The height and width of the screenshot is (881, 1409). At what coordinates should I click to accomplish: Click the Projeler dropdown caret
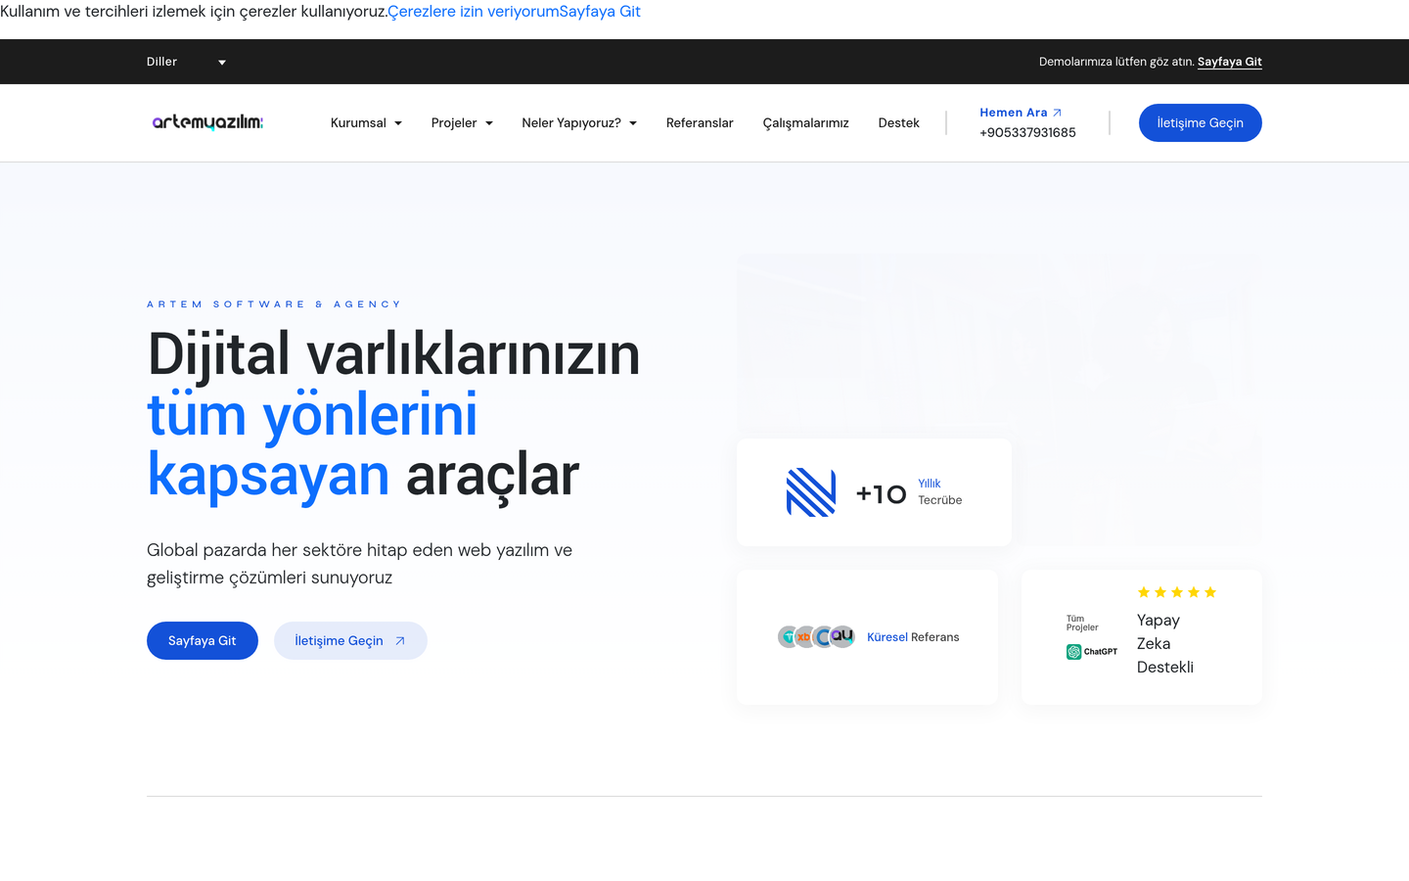(x=489, y=123)
